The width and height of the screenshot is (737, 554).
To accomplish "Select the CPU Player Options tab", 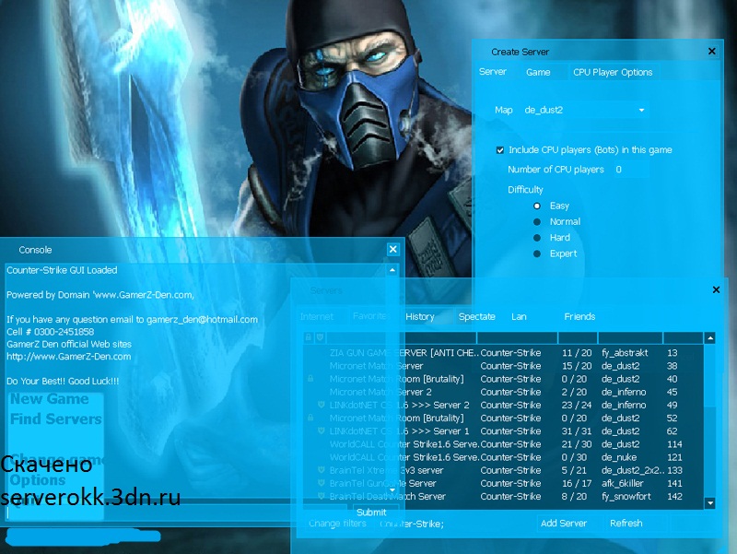I will (613, 72).
